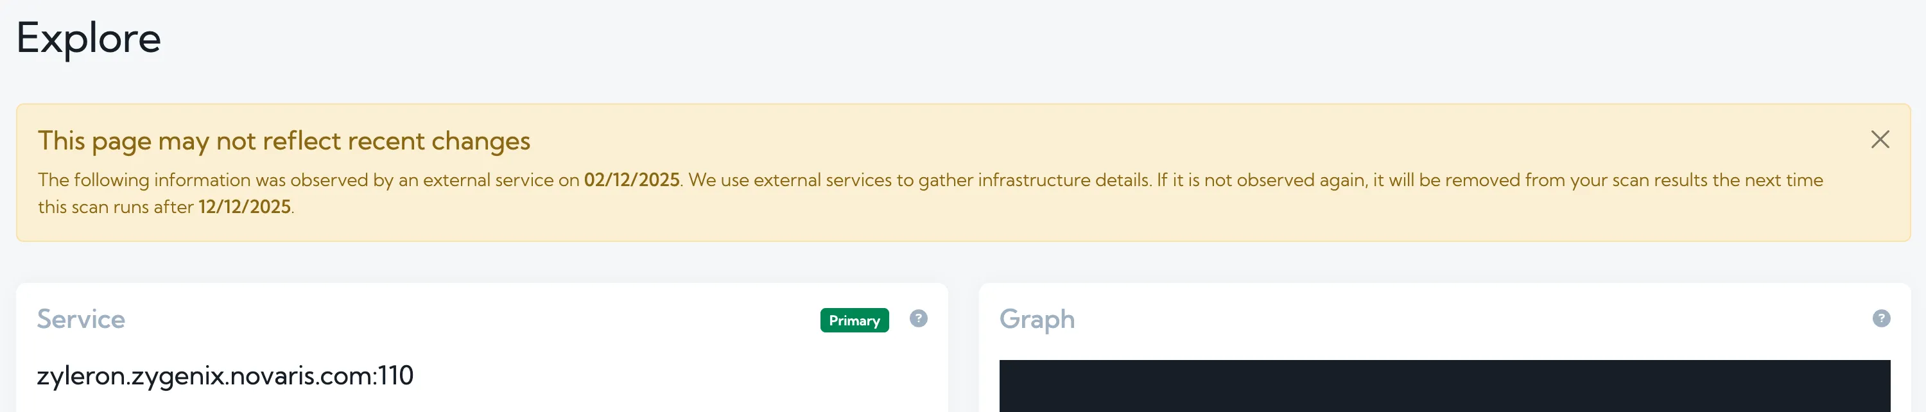
Task: Click the Graph panel title
Action: (1037, 320)
